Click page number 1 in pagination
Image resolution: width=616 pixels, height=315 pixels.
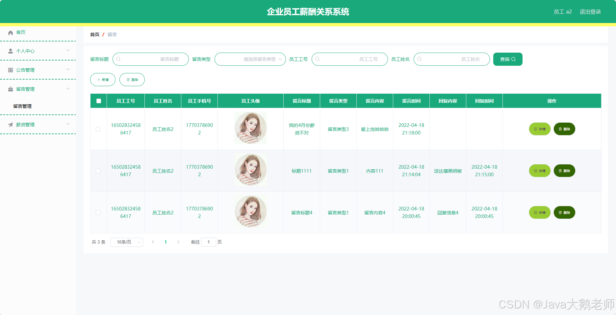(x=166, y=242)
